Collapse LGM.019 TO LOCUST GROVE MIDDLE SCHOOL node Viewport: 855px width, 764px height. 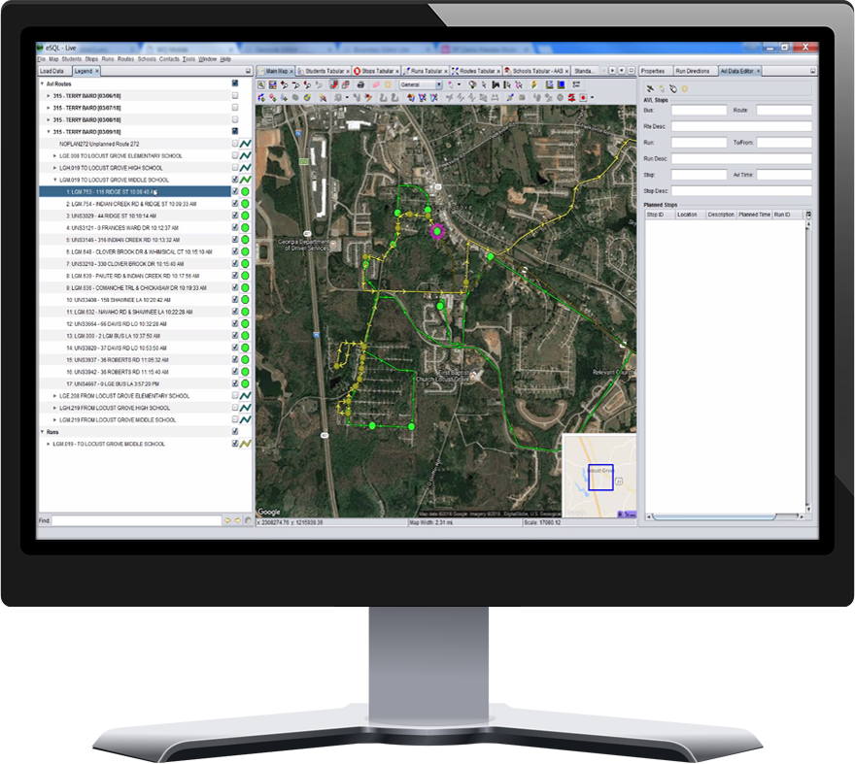54,180
